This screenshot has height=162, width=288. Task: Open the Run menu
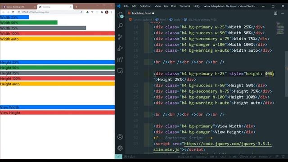[x=173, y=6]
